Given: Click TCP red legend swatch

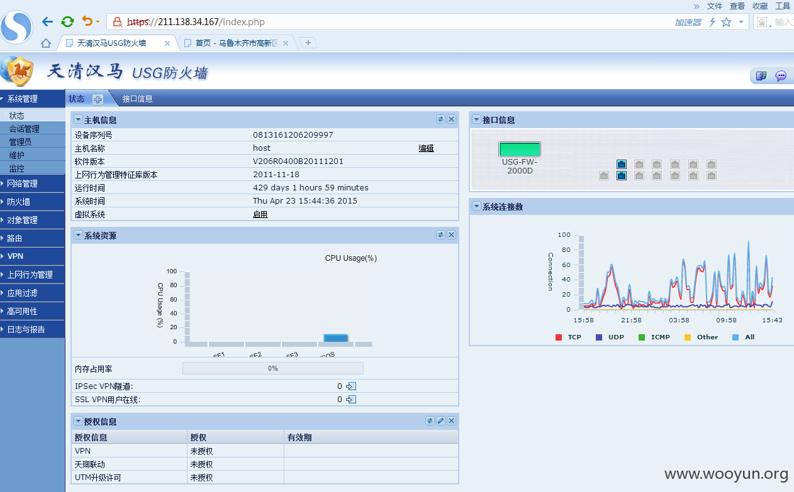Looking at the screenshot, I should click(559, 337).
